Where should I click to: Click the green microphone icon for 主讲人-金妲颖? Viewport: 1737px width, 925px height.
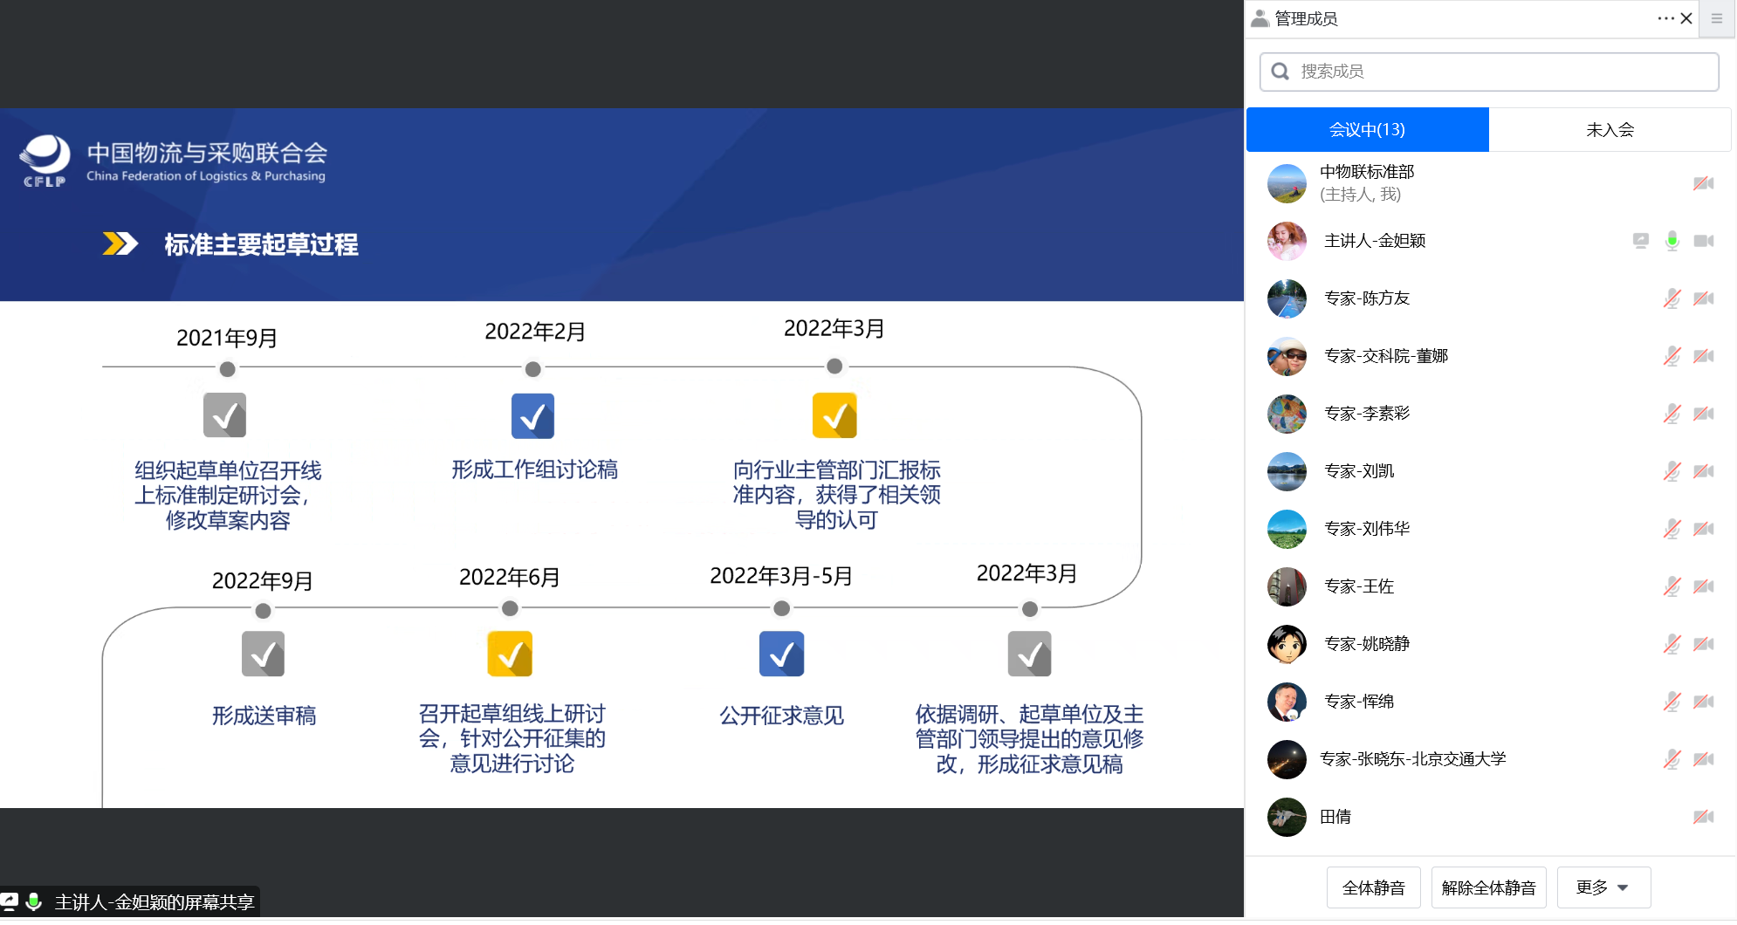[1672, 241]
